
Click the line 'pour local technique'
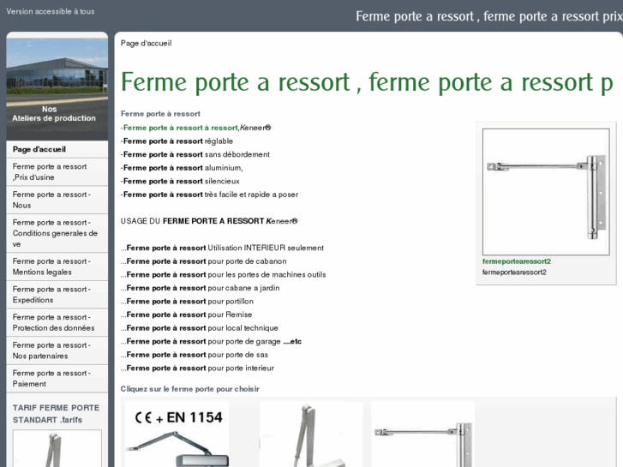(243, 328)
